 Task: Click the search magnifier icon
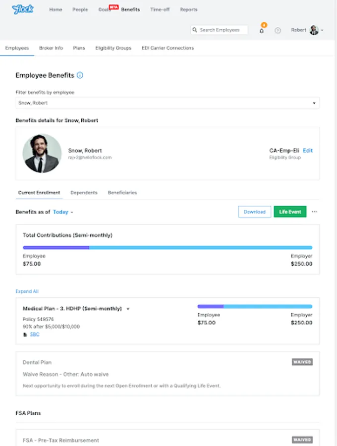pyautogui.click(x=195, y=30)
